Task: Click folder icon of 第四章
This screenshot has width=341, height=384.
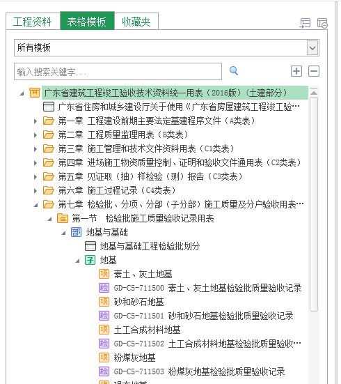Action: pyautogui.click(x=49, y=162)
